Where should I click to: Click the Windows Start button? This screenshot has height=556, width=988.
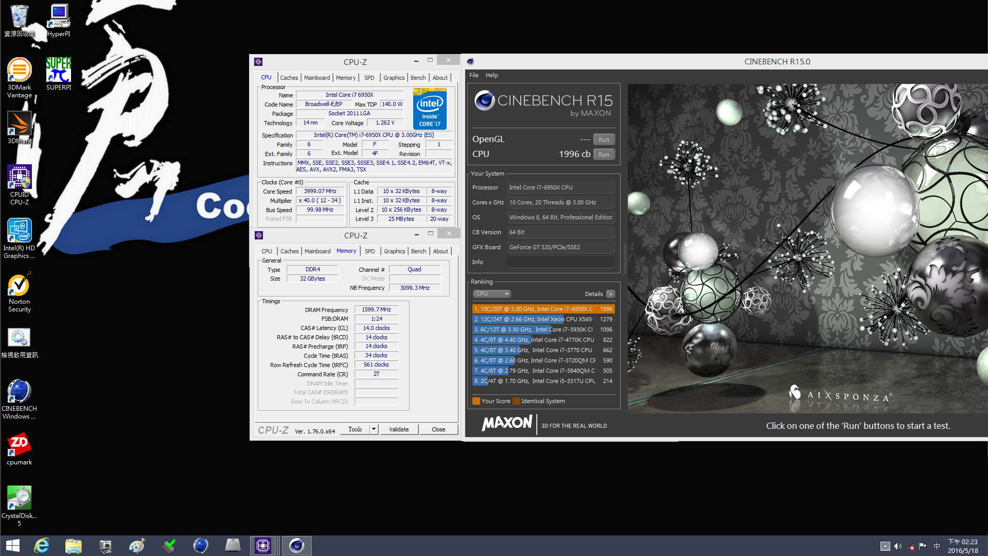click(12, 546)
